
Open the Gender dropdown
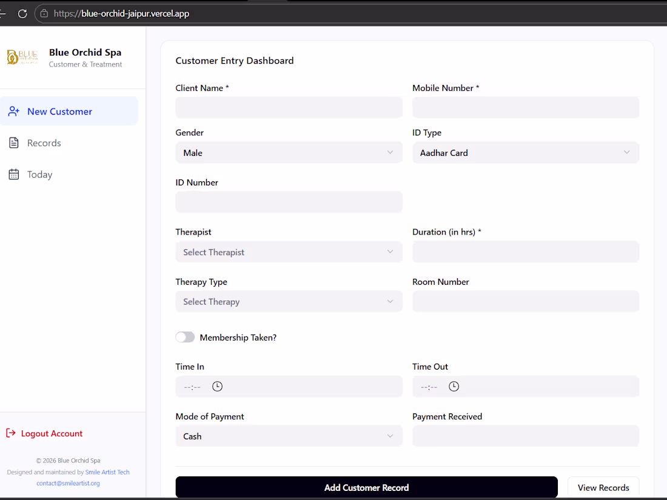[289, 153]
